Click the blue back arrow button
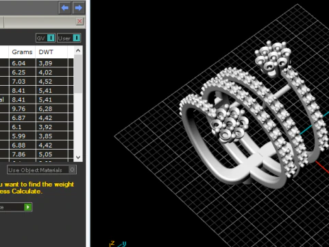 [64, 8]
